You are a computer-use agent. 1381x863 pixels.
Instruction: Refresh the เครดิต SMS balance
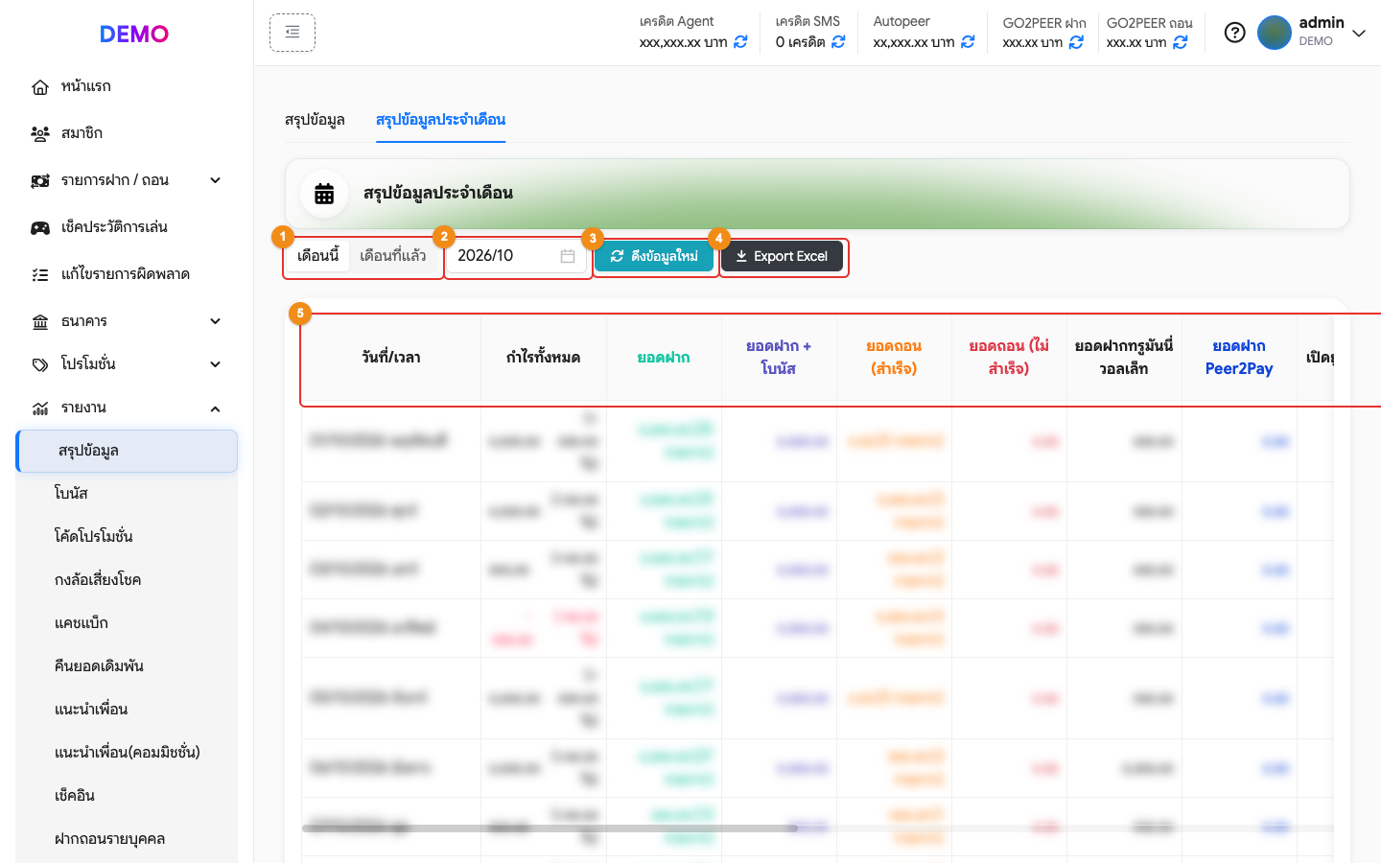tap(838, 42)
